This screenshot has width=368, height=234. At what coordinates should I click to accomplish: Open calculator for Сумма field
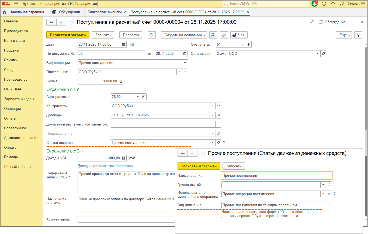coord(121,81)
